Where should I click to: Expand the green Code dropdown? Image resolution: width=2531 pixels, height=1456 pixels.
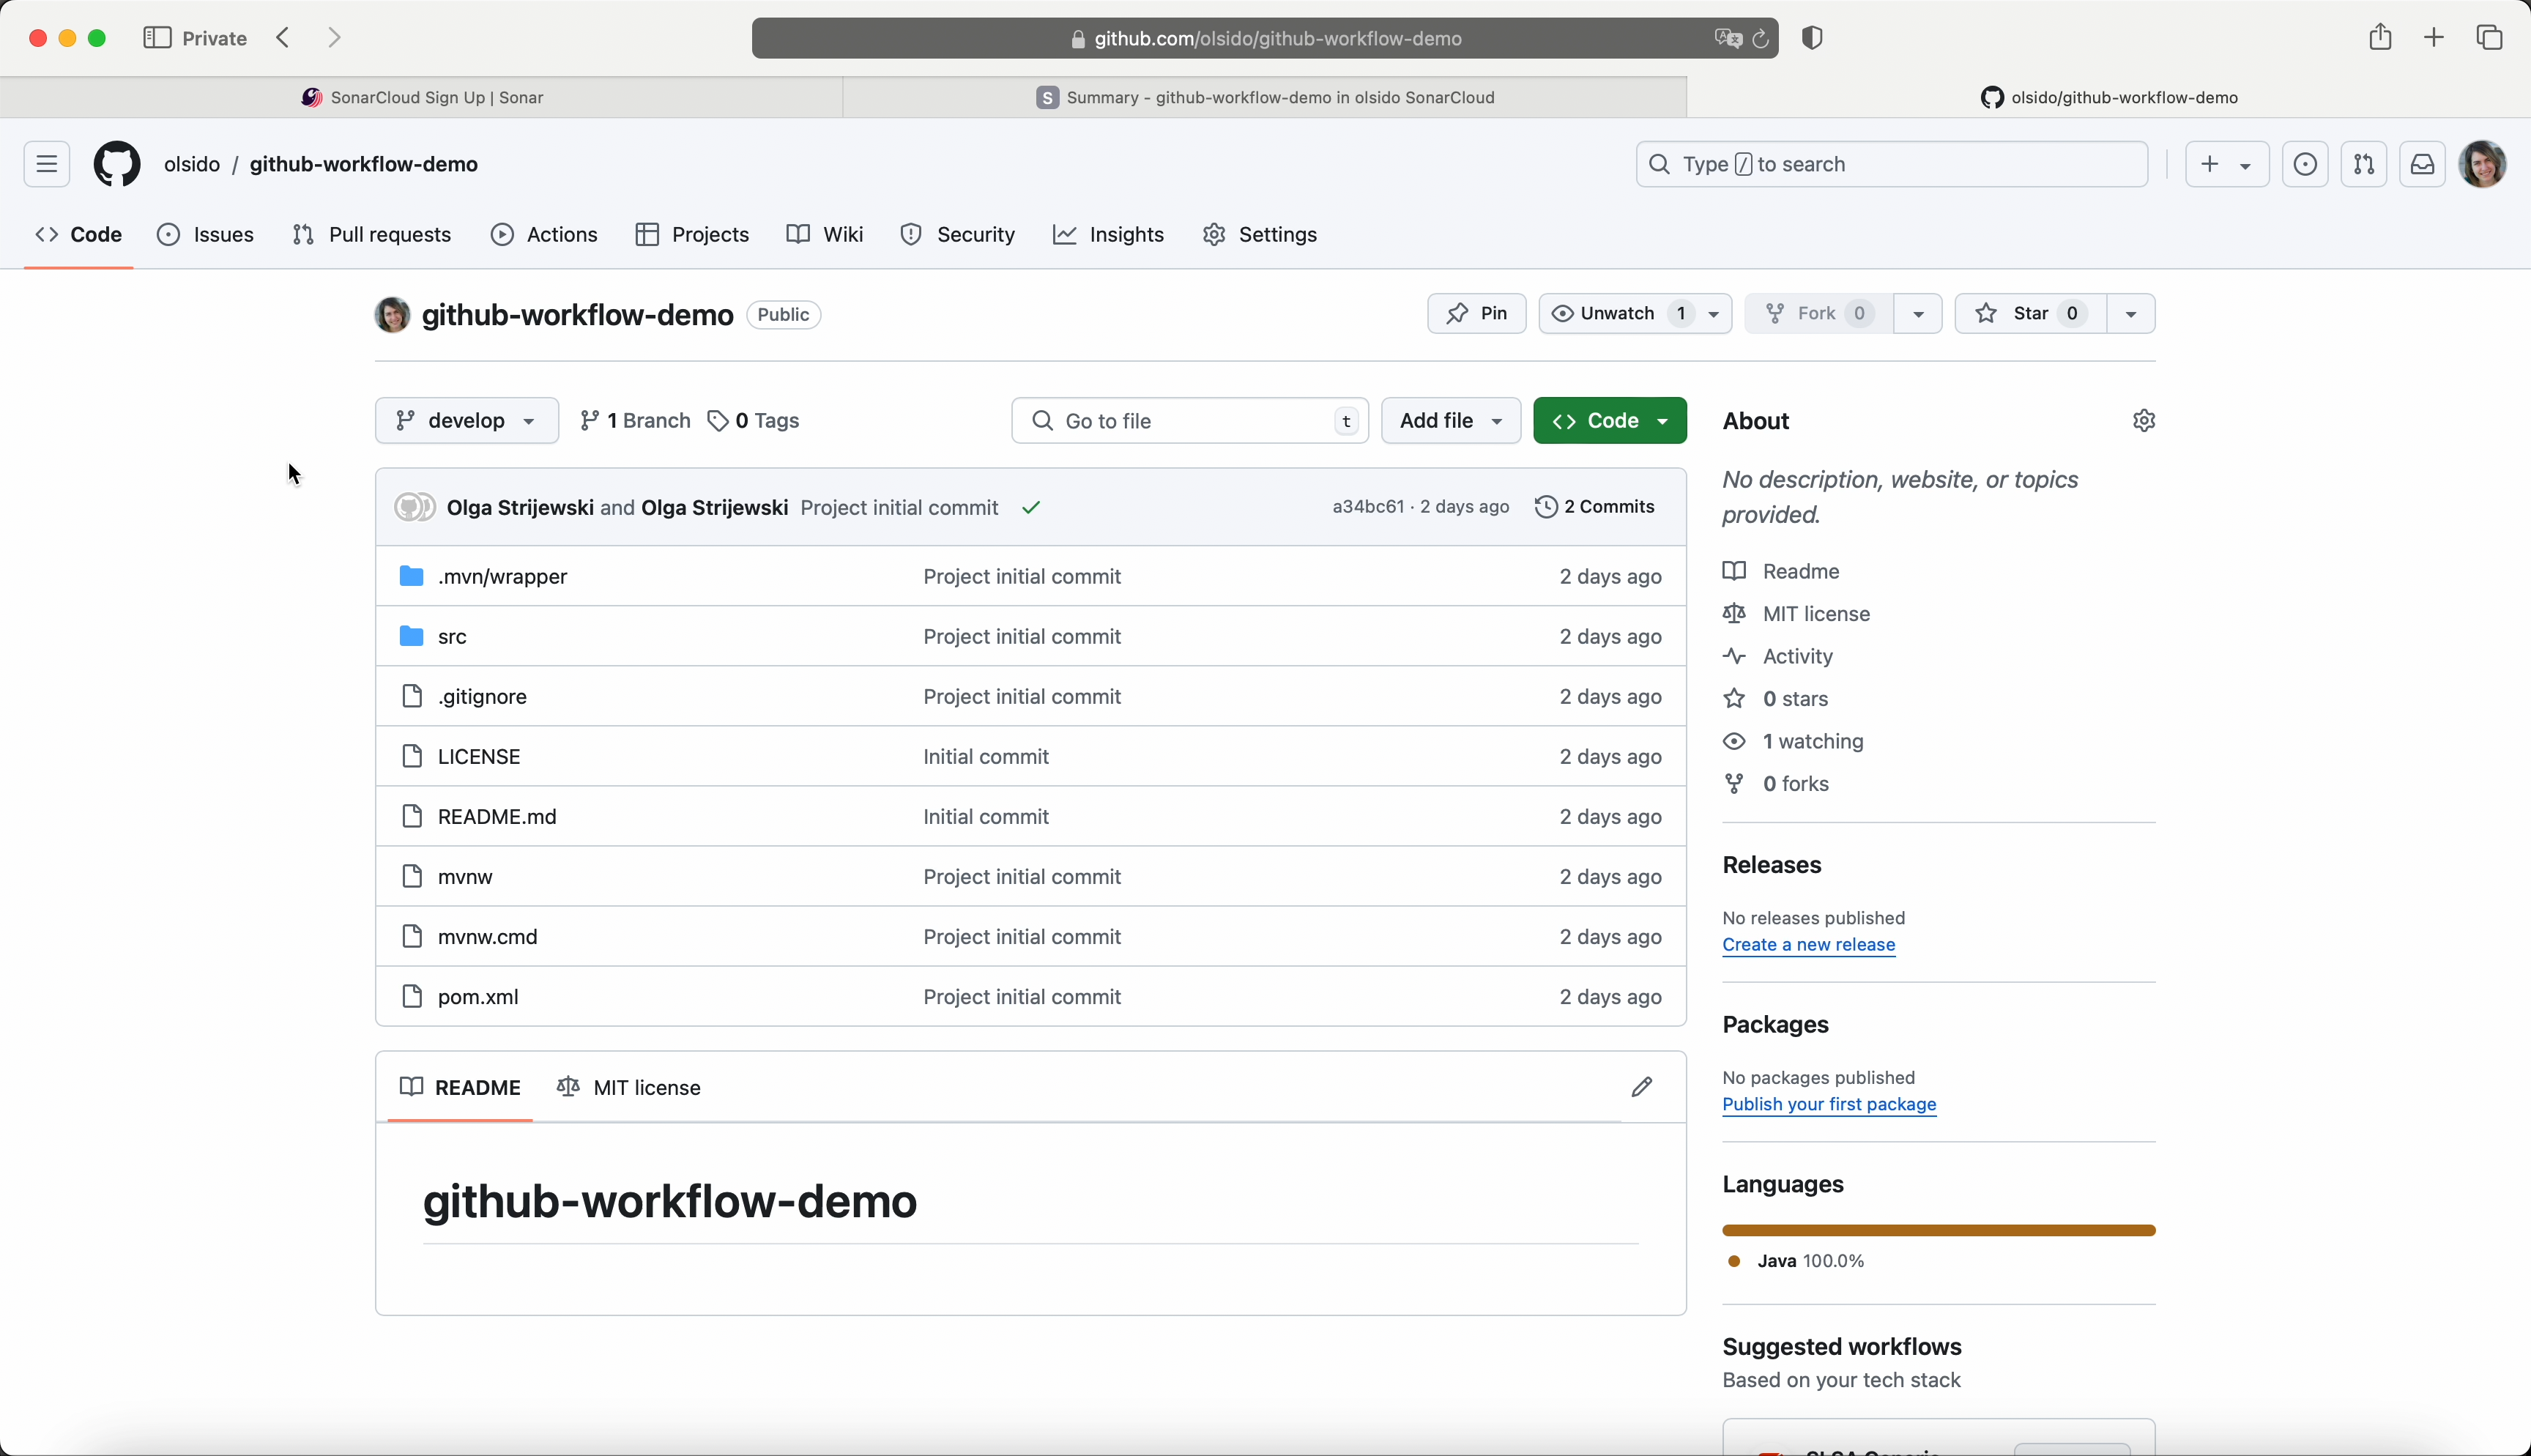click(1610, 421)
